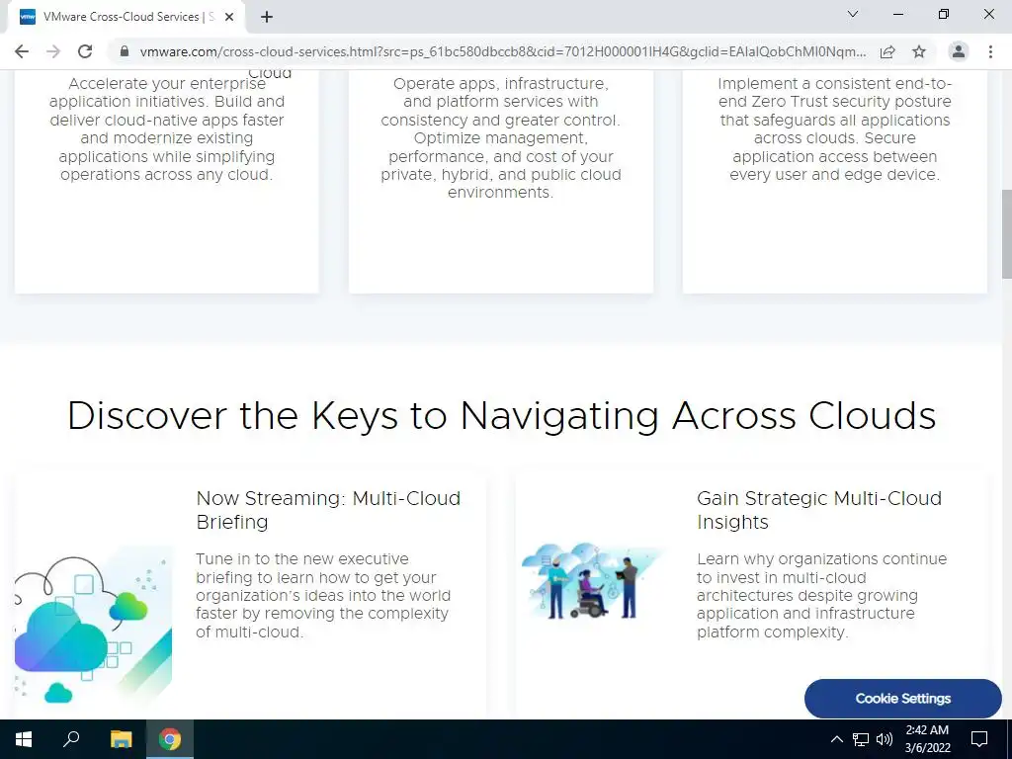
Task: Minimize the Chrome window
Action: click(x=897, y=14)
